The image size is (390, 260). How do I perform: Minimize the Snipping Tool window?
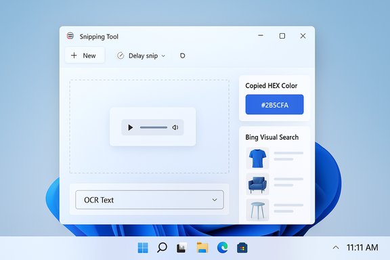[261, 36]
